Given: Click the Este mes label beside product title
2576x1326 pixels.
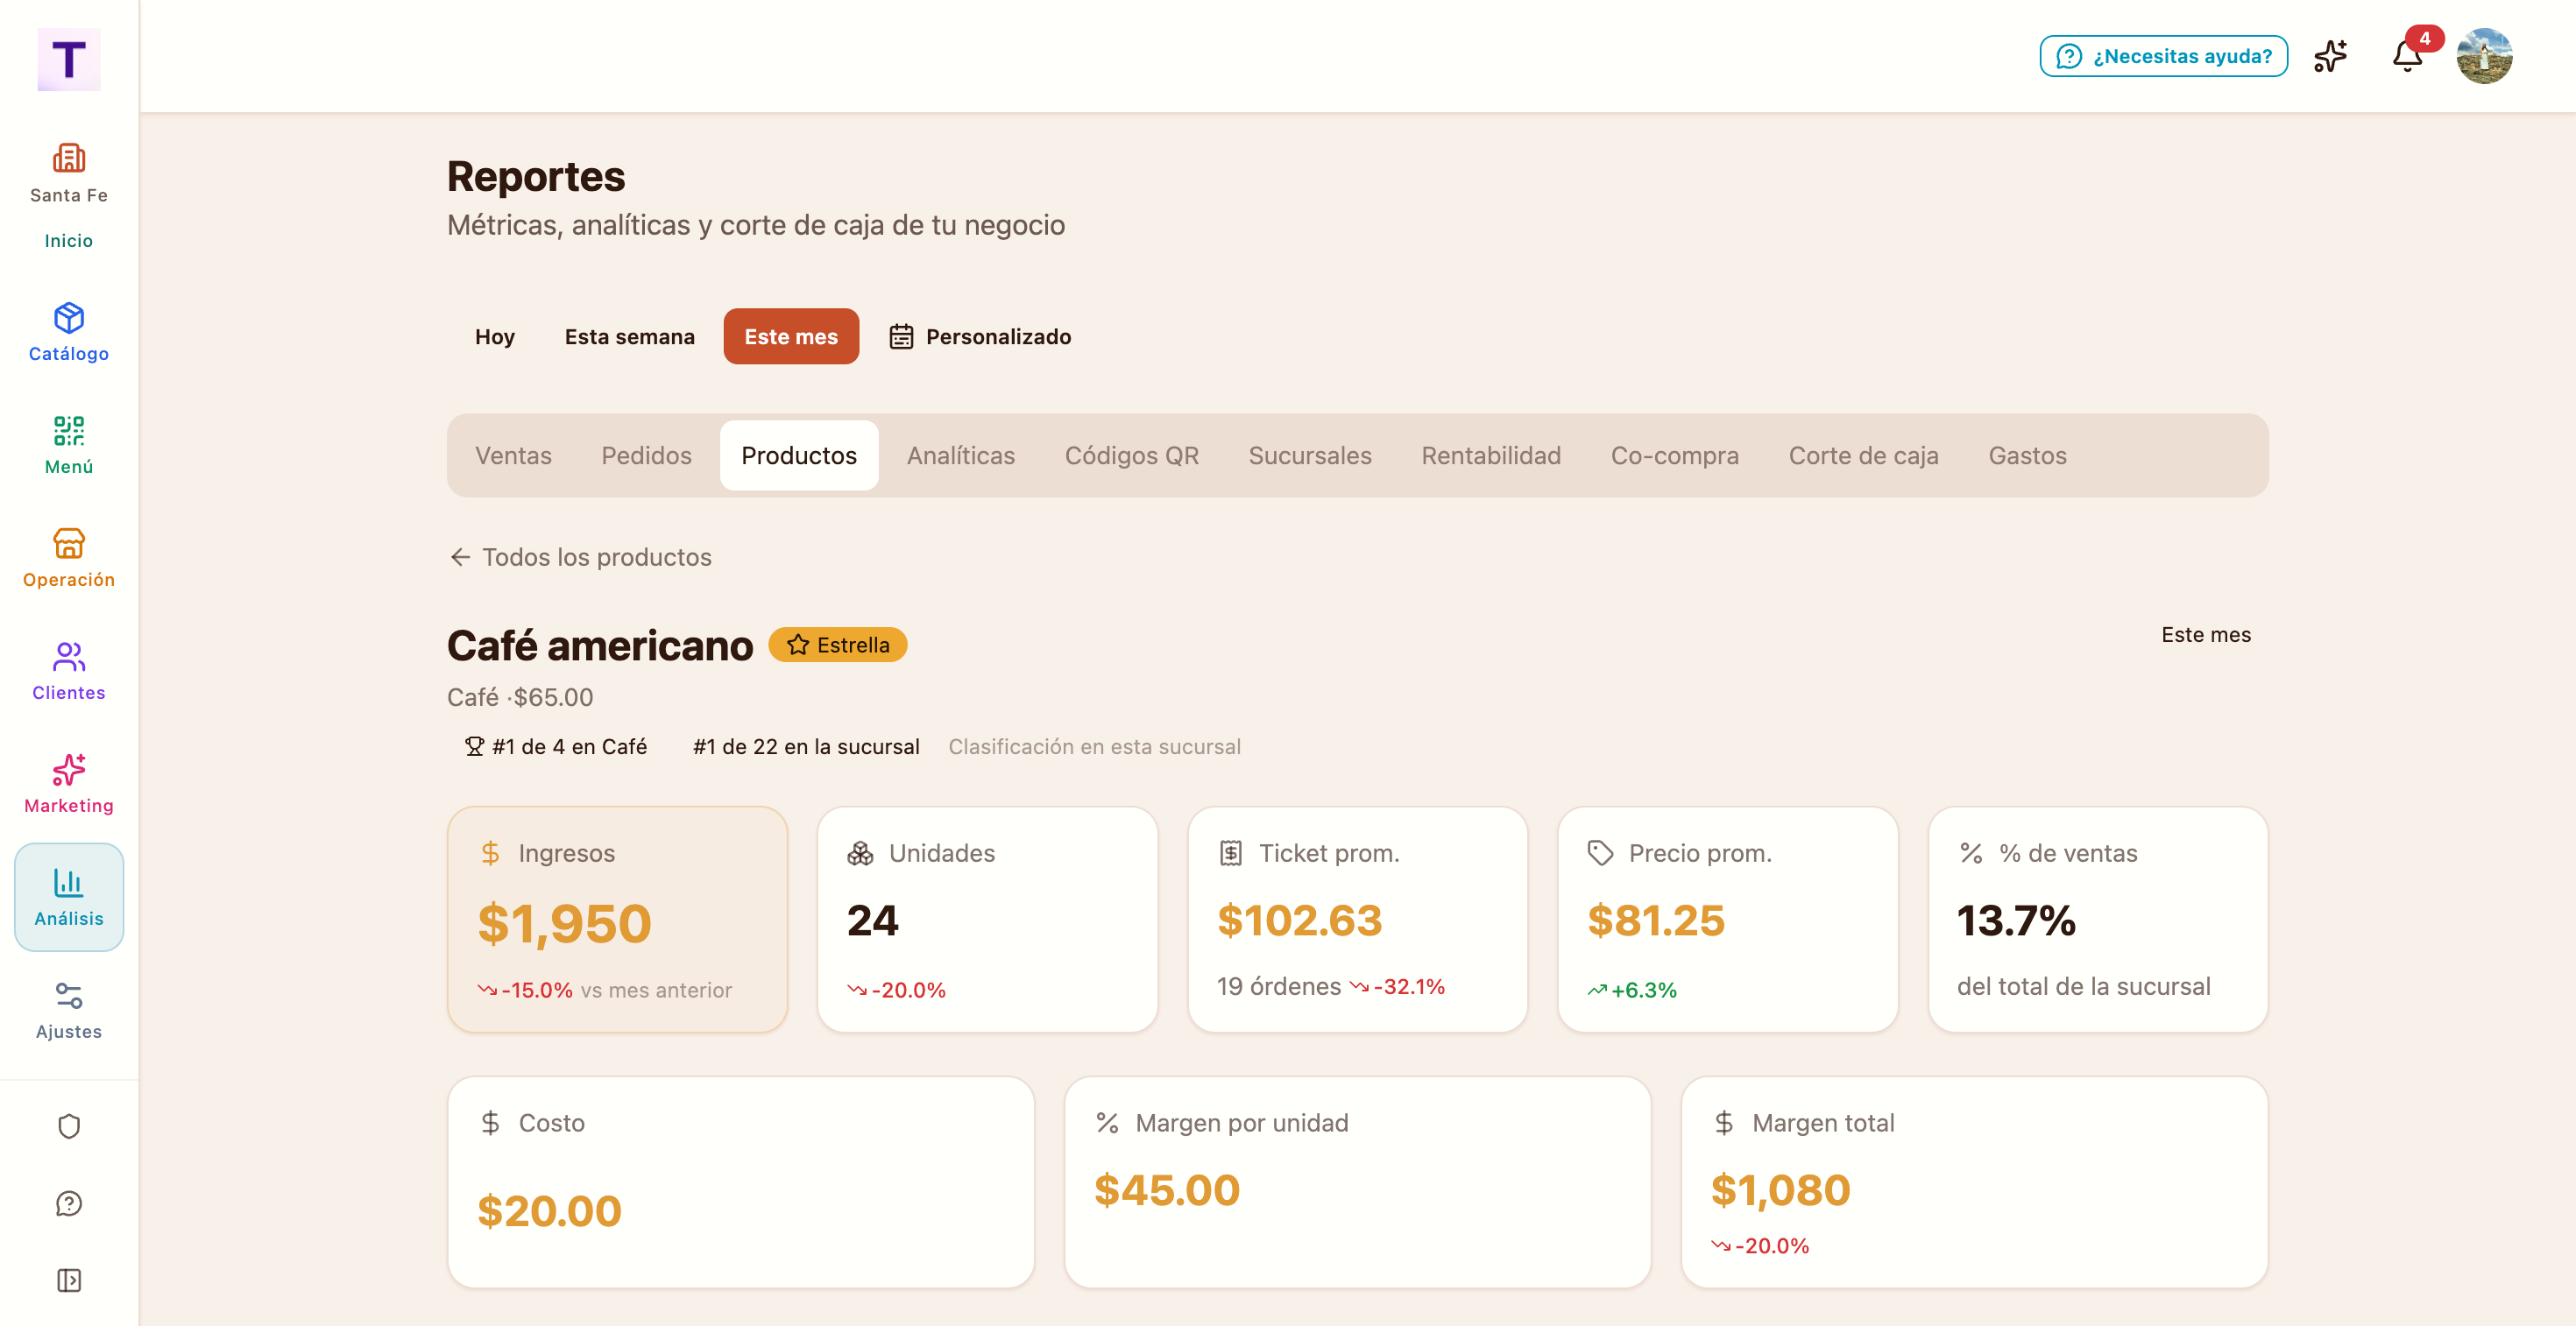Looking at the screenshot, I should pos(2205,634).
